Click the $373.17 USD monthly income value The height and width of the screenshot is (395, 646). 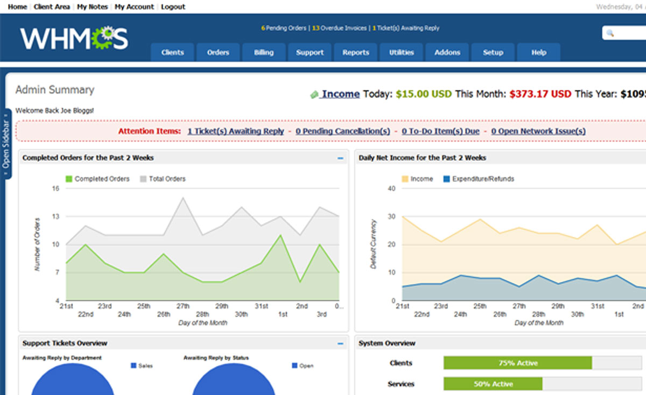coord(540,94)
